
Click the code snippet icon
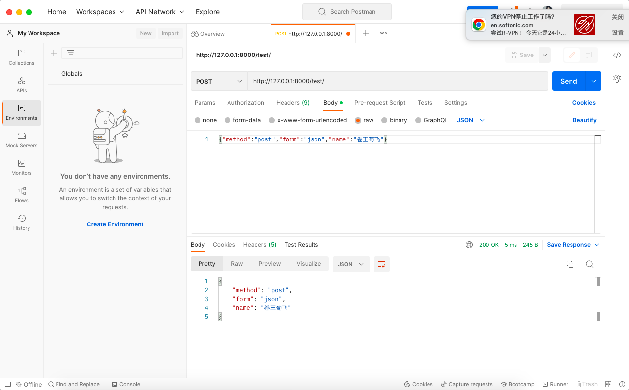coord(617,55)
